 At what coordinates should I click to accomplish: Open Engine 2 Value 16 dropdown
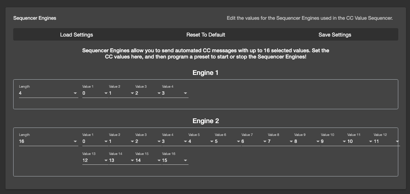[x=175, y=160]
